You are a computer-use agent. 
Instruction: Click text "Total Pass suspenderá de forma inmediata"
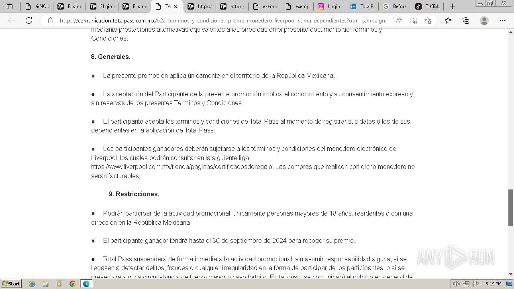click(163, 259)
